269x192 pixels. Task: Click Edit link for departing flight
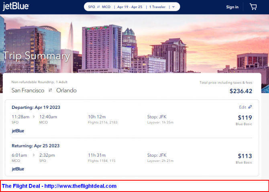(x=243, y=107)
